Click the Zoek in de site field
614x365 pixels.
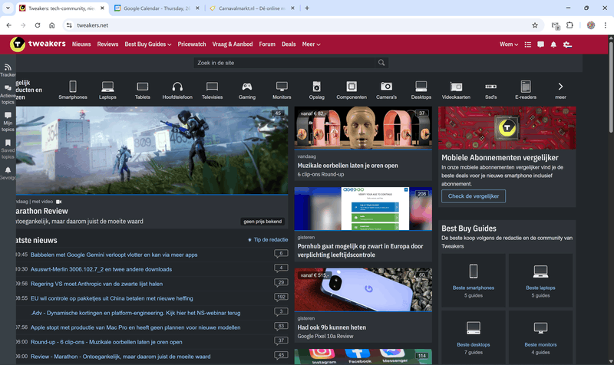pos(284,63)
